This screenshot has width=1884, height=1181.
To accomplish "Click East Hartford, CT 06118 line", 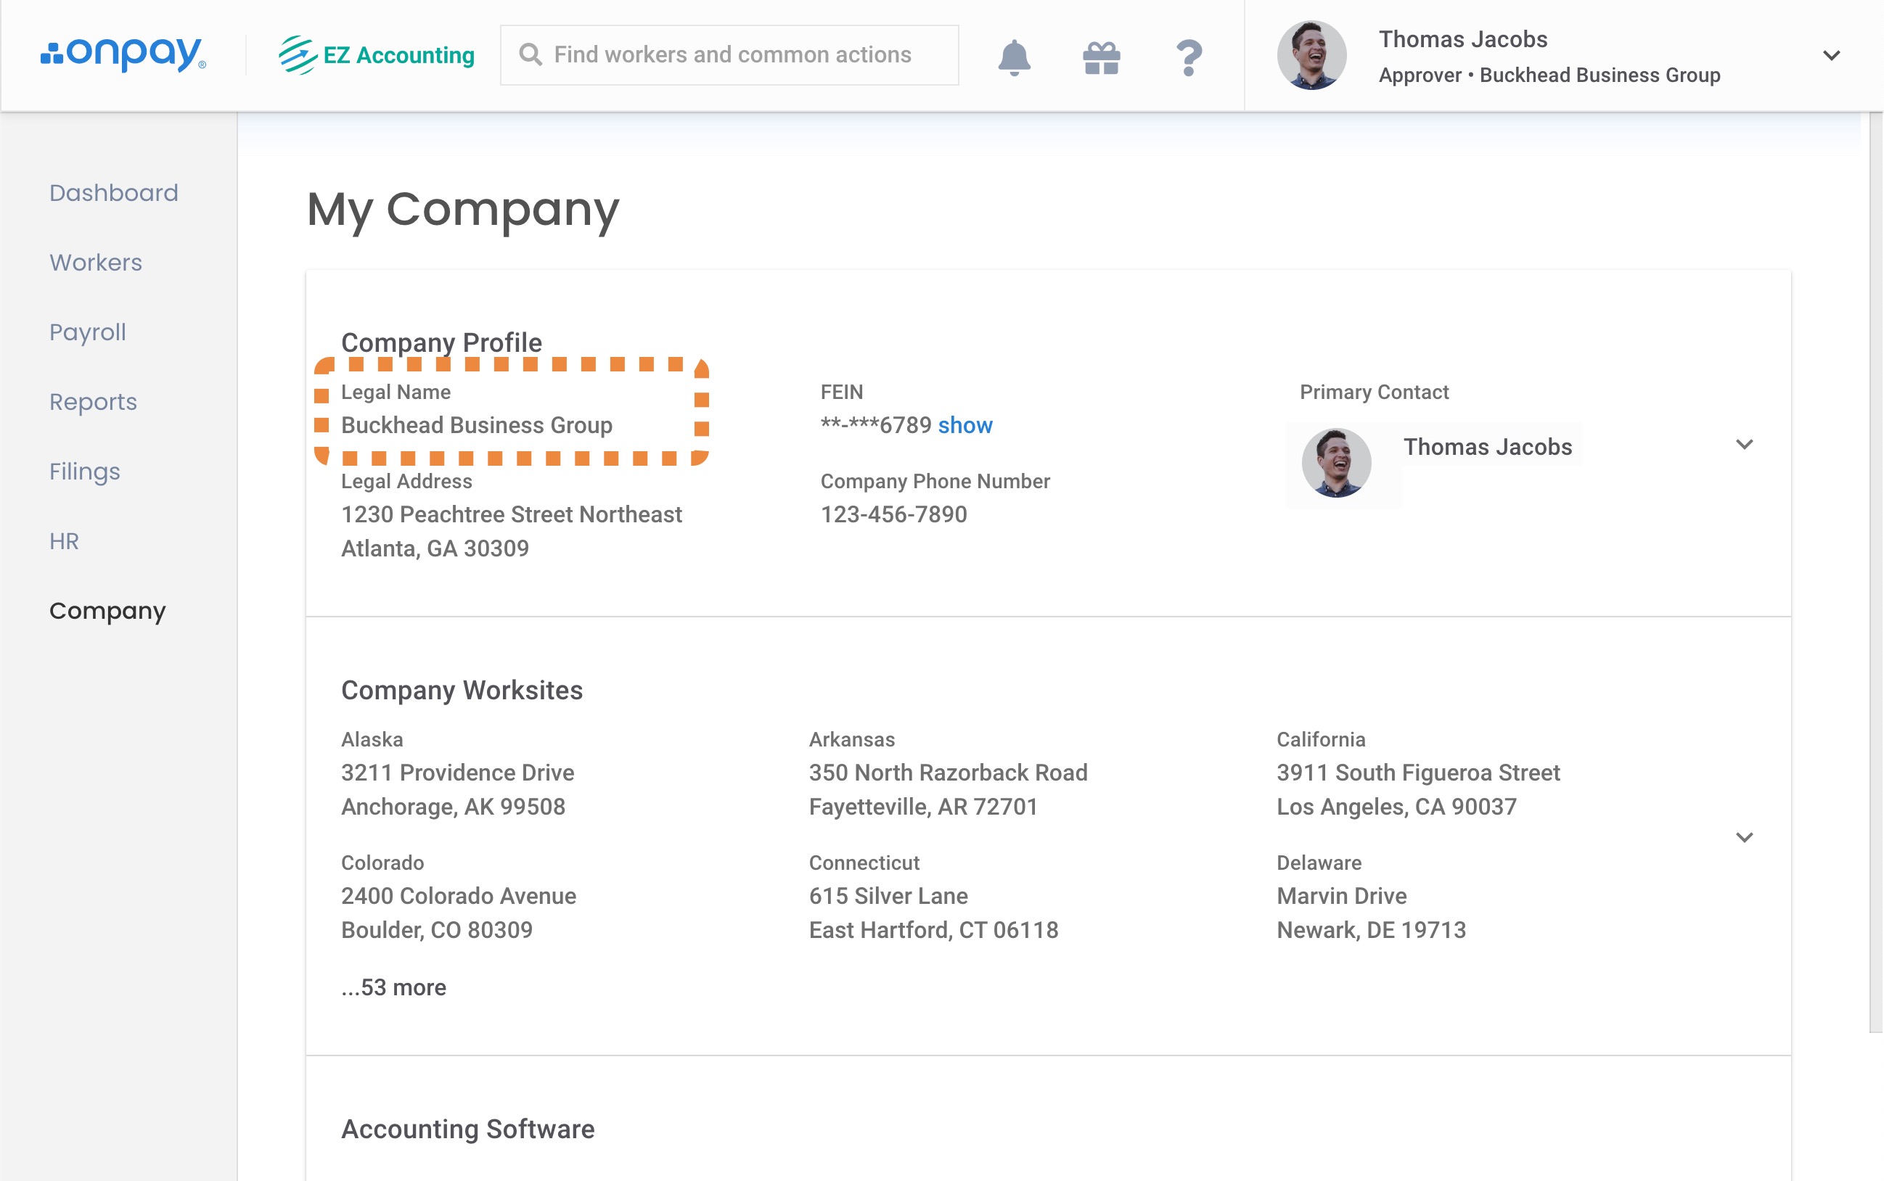I will pos(934,929).
